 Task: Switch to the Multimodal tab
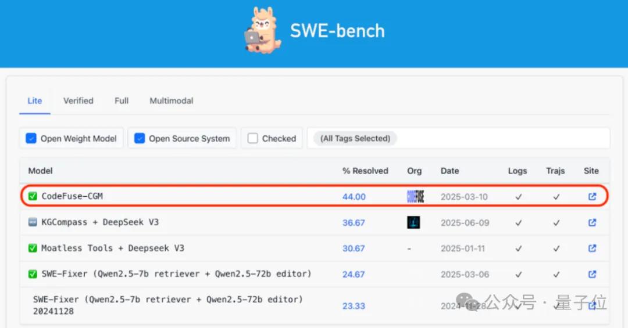pos(172,100)
